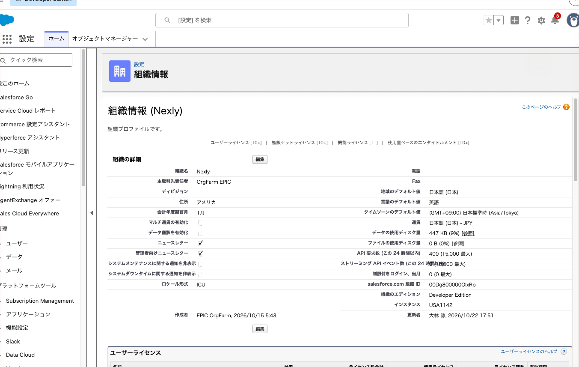Screen dimensions: 579x367
Task: Click the EPIC OrgFarm creator link
Action: (x=214, y=316)
